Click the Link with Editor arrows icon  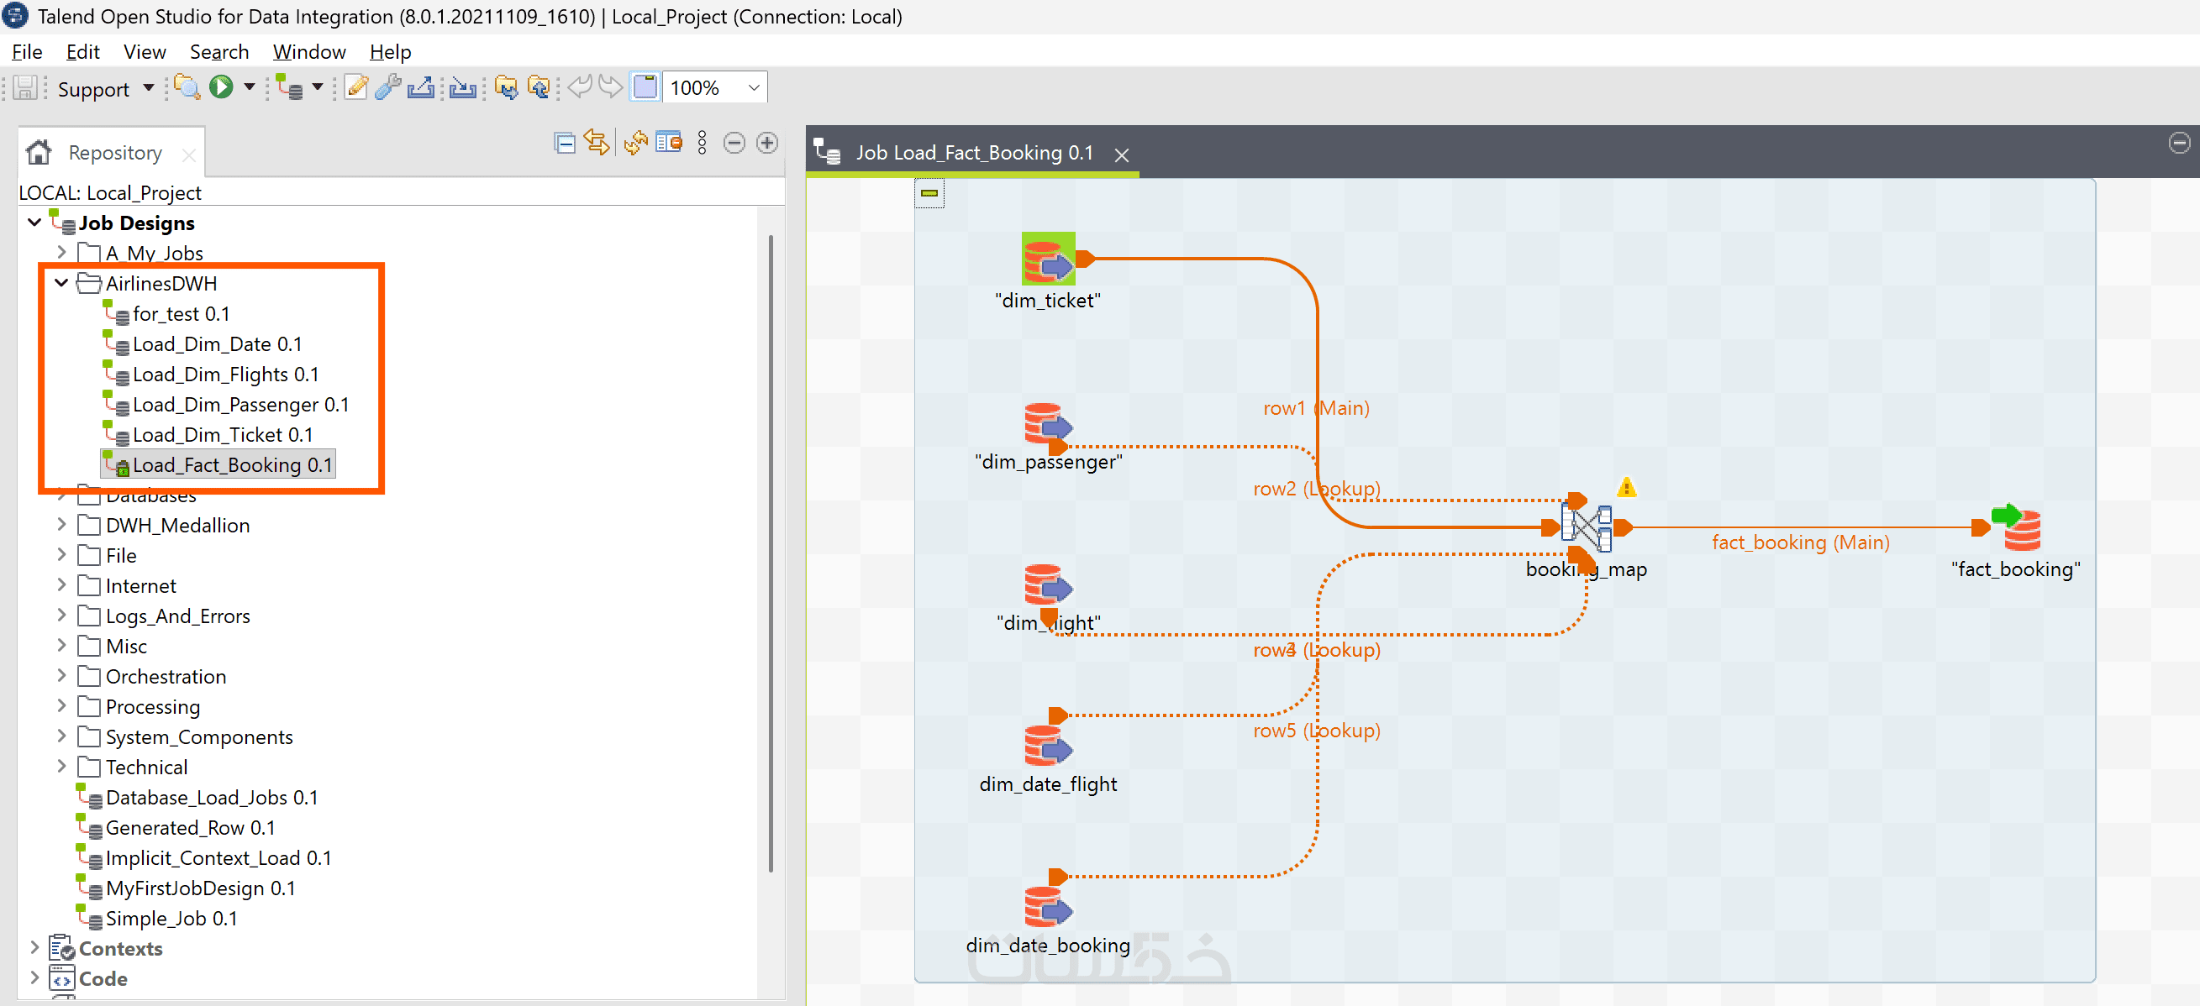click(x=596, y=144)
